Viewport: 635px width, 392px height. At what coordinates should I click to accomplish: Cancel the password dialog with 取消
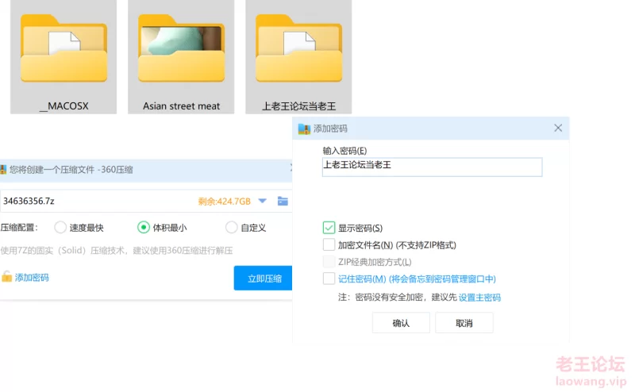tap(464, 323)
